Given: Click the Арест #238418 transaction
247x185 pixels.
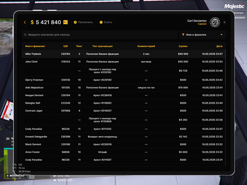Looking at the screenshot, I should (x=102, y=95).
